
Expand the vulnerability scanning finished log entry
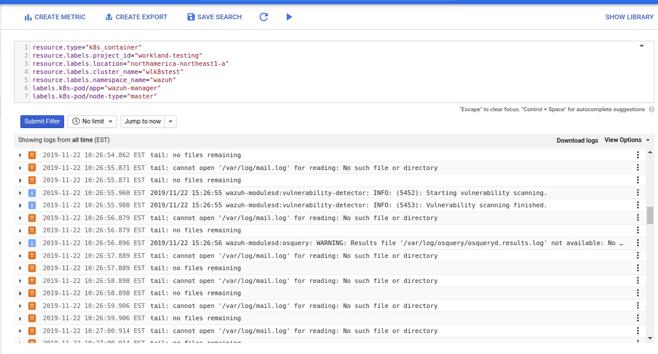tap(20, 205)
